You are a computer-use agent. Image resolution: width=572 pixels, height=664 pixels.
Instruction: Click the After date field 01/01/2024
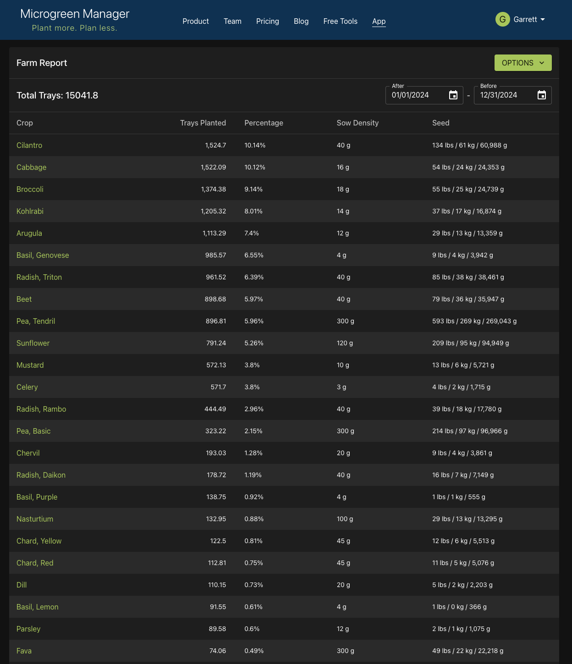coord(416,95)
